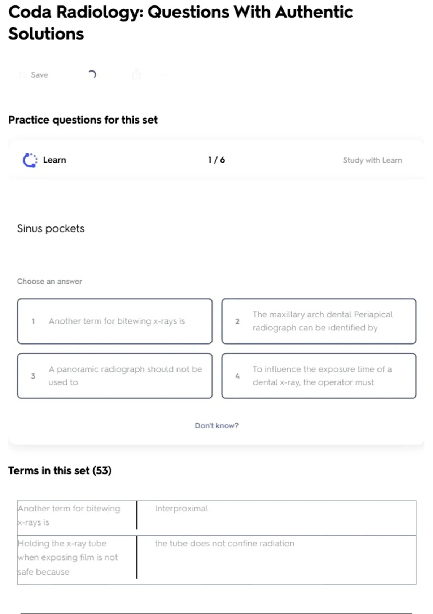Choose answer 'The maxillary arch dental Periapical radiograph'
The image size is (433, 614).
[x=319, y=321]
